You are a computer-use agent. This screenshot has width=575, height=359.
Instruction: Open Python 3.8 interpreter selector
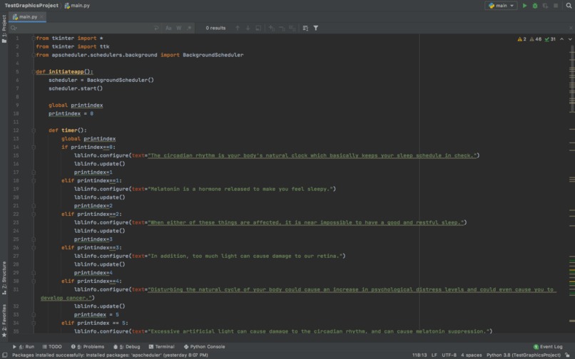point(523,355)
